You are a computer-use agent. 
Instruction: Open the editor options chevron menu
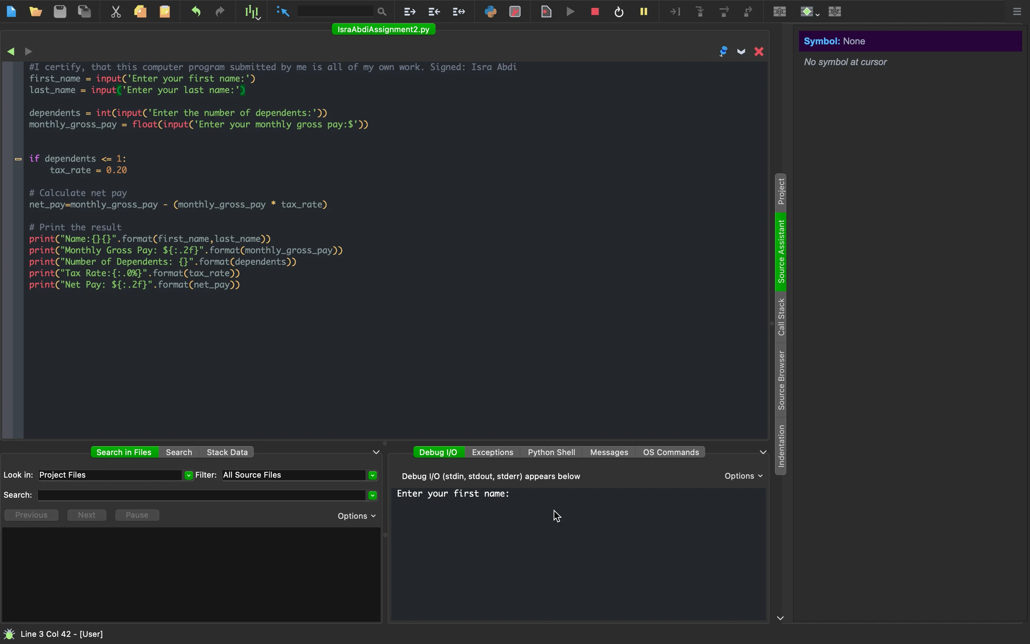tap(741, 52)
